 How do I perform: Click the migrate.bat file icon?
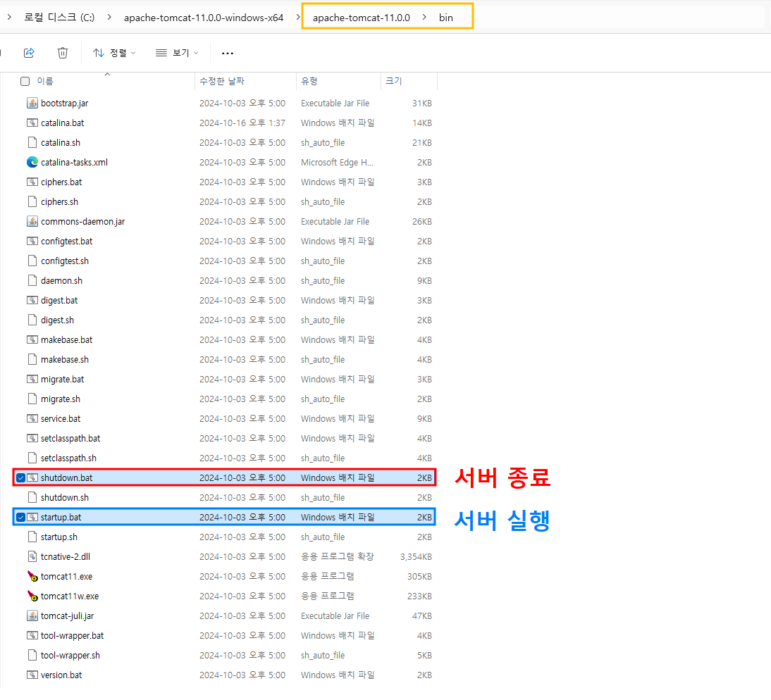32,380
